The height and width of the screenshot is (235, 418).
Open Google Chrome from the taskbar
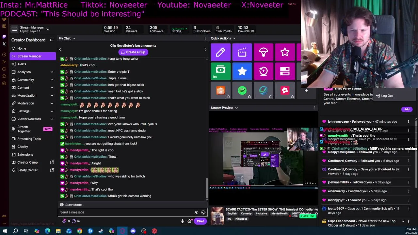click(x=80, y=231)
